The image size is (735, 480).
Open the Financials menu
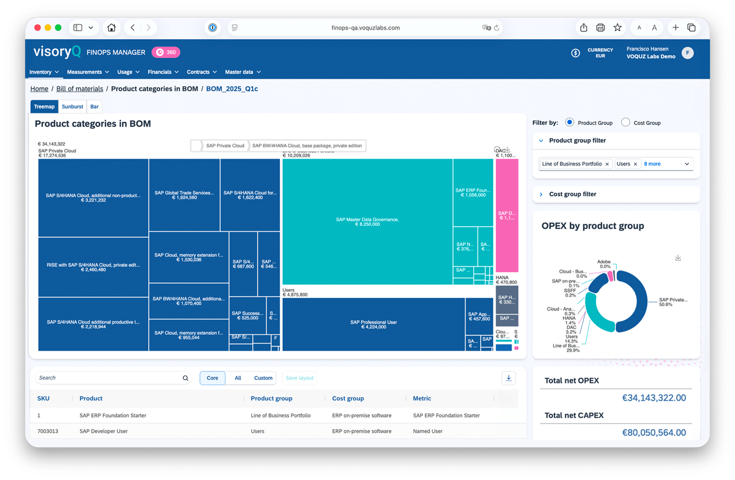point(163,72)
